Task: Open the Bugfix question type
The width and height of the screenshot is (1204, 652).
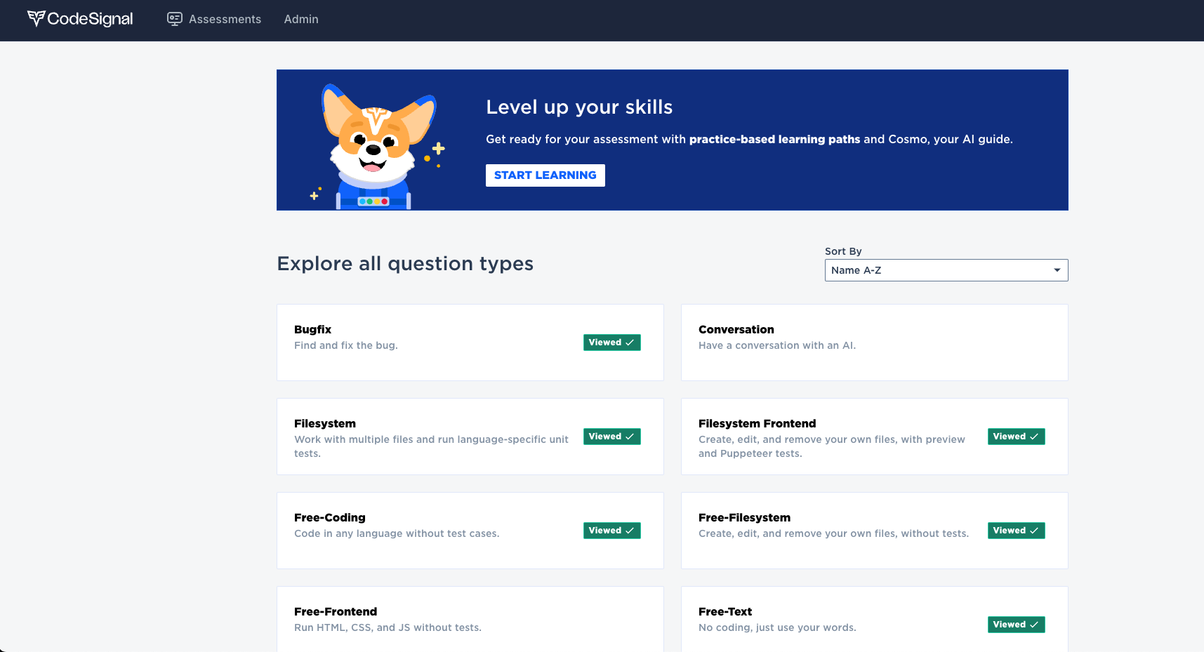Action: click(312, 330)
